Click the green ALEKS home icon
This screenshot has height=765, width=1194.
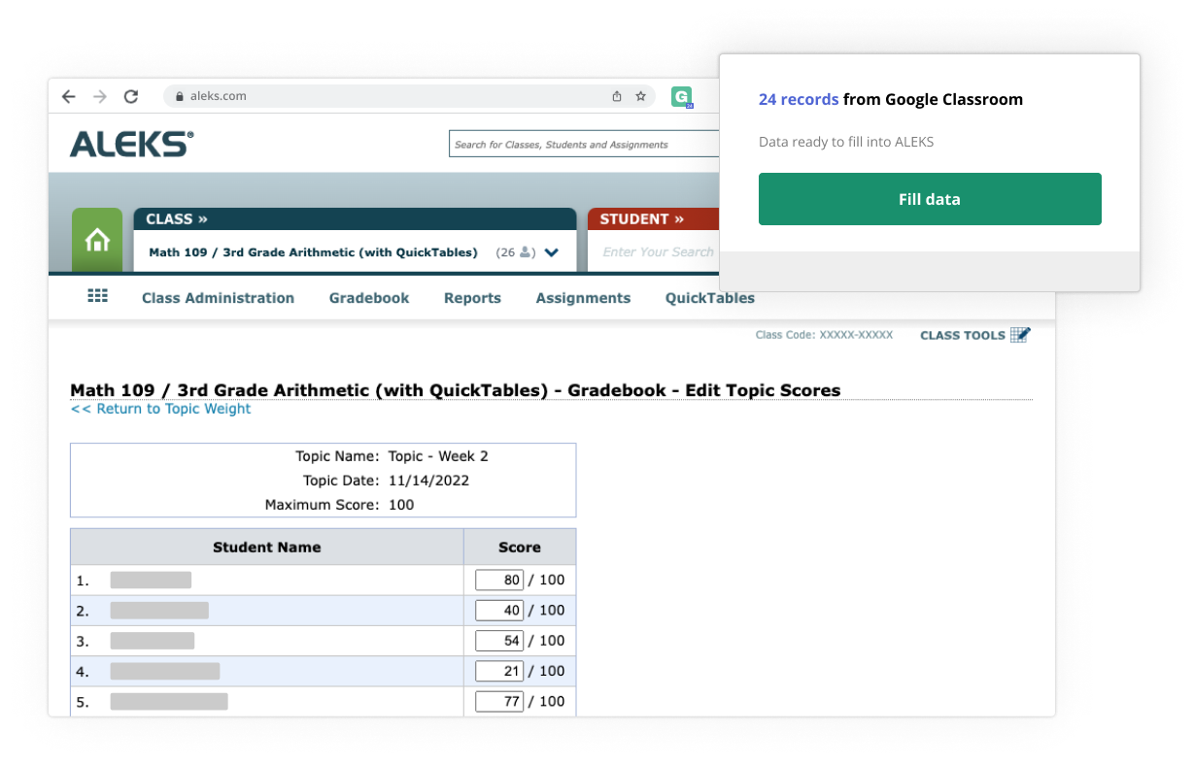(x=97, y=239)
